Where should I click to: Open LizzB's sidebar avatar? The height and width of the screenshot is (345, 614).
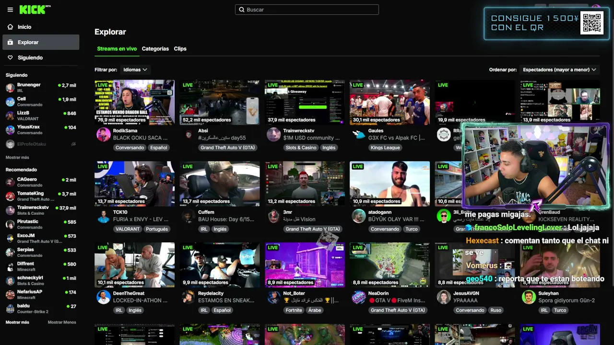pos(10,115)
